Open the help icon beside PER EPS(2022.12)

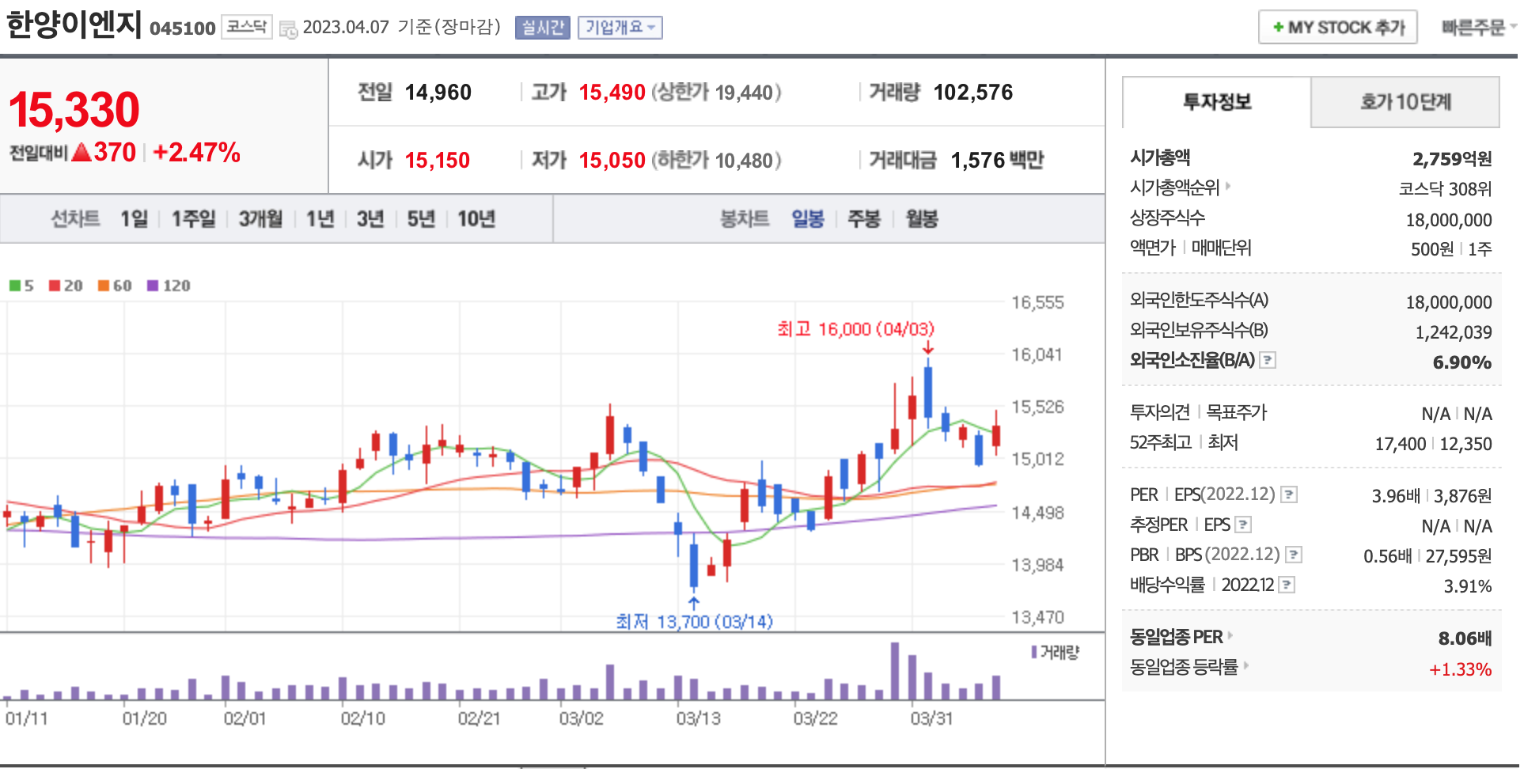point(1289,495)
